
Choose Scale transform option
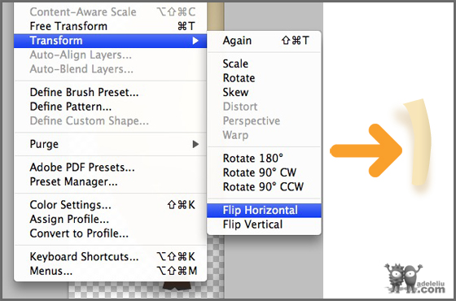click(x=264, y=63)
